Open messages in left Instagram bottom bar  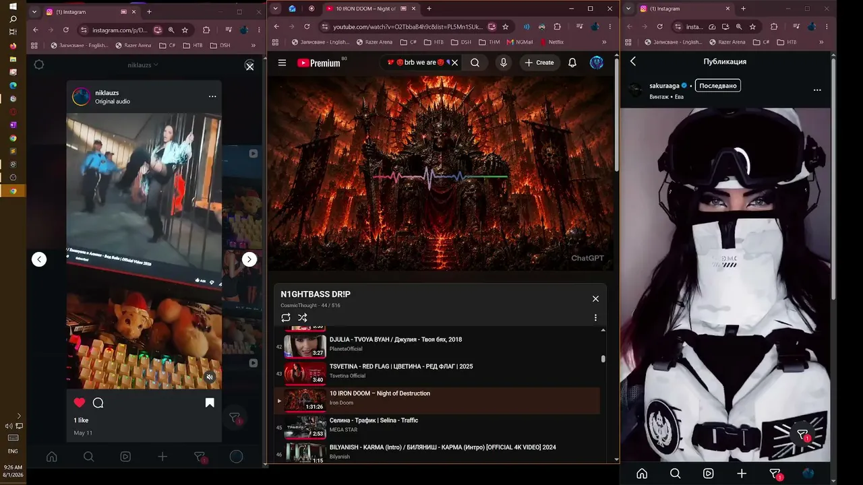200,457
